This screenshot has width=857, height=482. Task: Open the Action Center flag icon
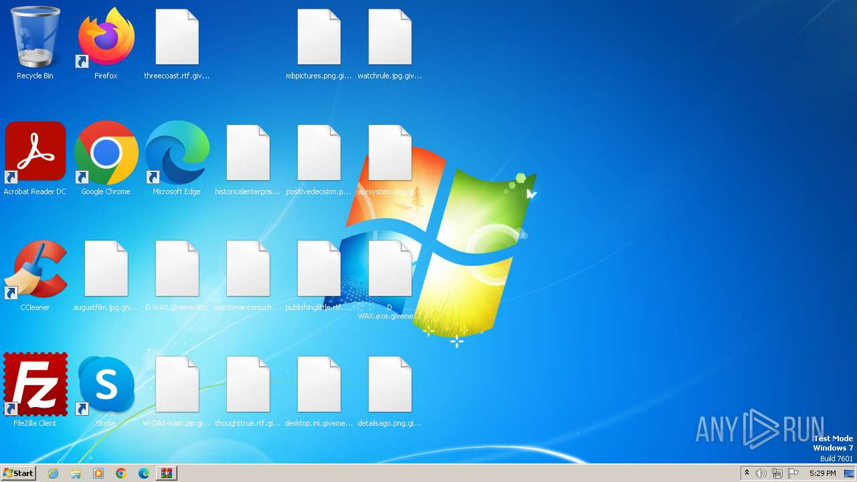pyautogui.click(x=793, y=473)
